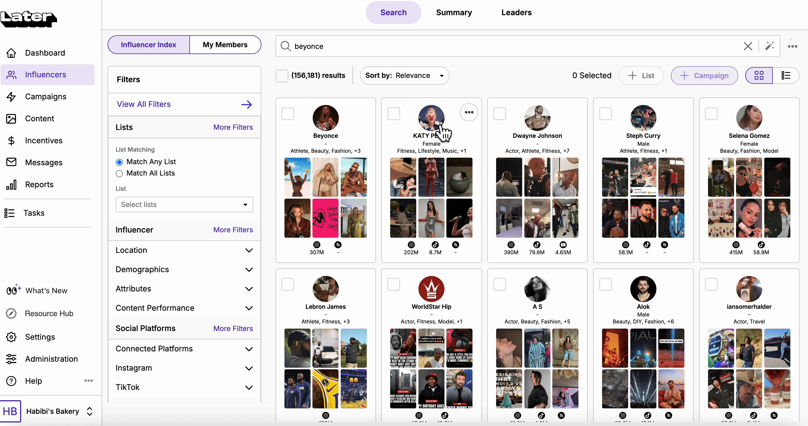Viewport: 808px width, 426px height.
Task: Open the three-dot menu on Katy Perry card
Action: pos(469,112)
